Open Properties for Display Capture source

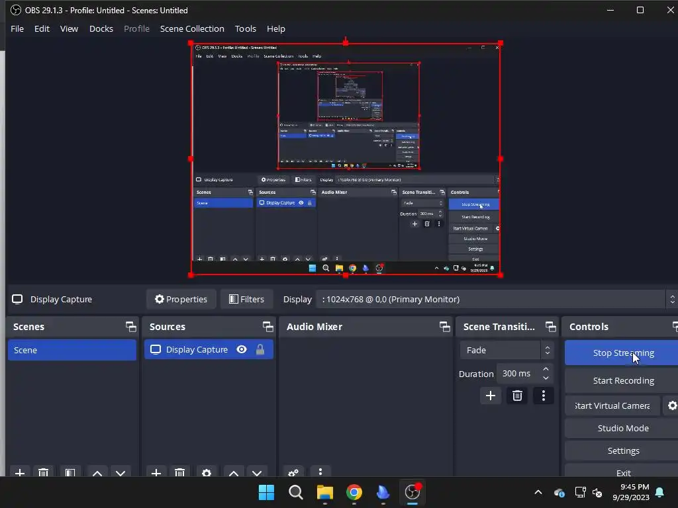181,299
